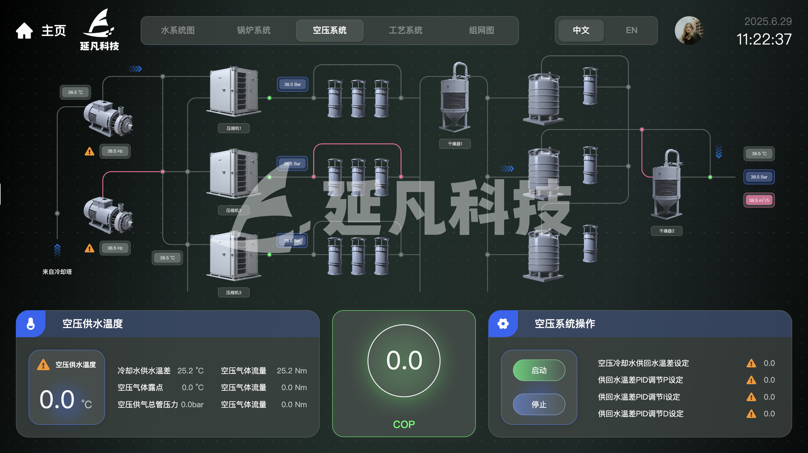The height and width of the screenshot is (453, 808).
Task: Click the 干燥器2 dryer equipment icon
Action: point(667,184)
